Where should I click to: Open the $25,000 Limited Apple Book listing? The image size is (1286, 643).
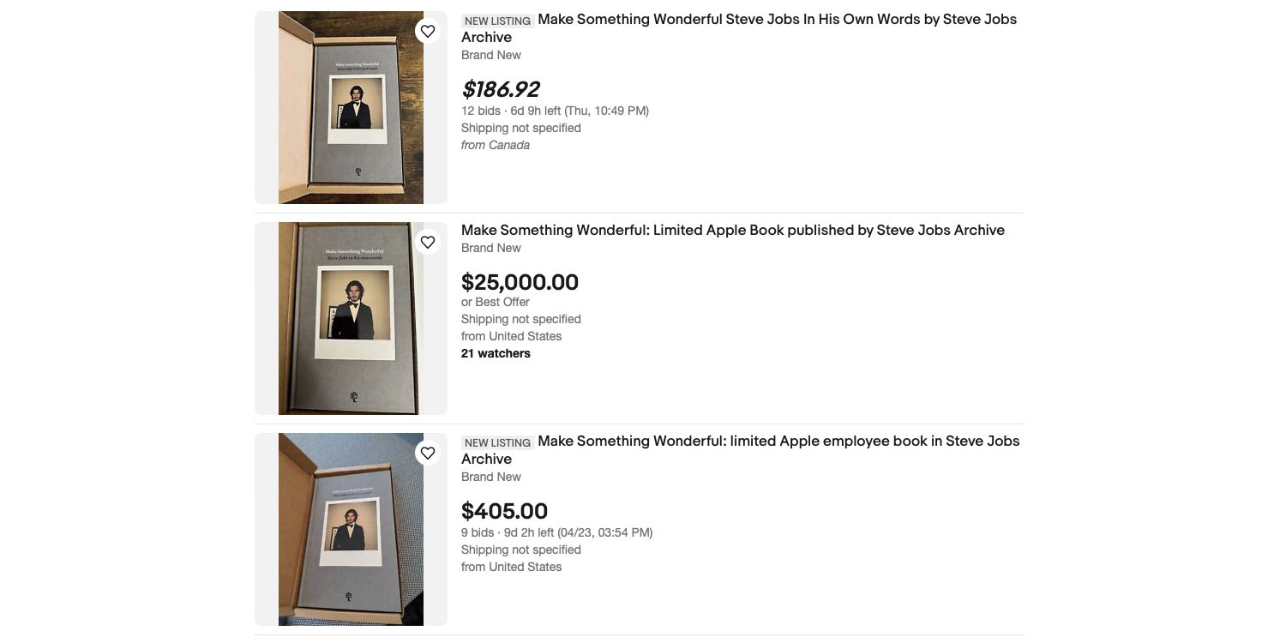click(x=732, y=230)
